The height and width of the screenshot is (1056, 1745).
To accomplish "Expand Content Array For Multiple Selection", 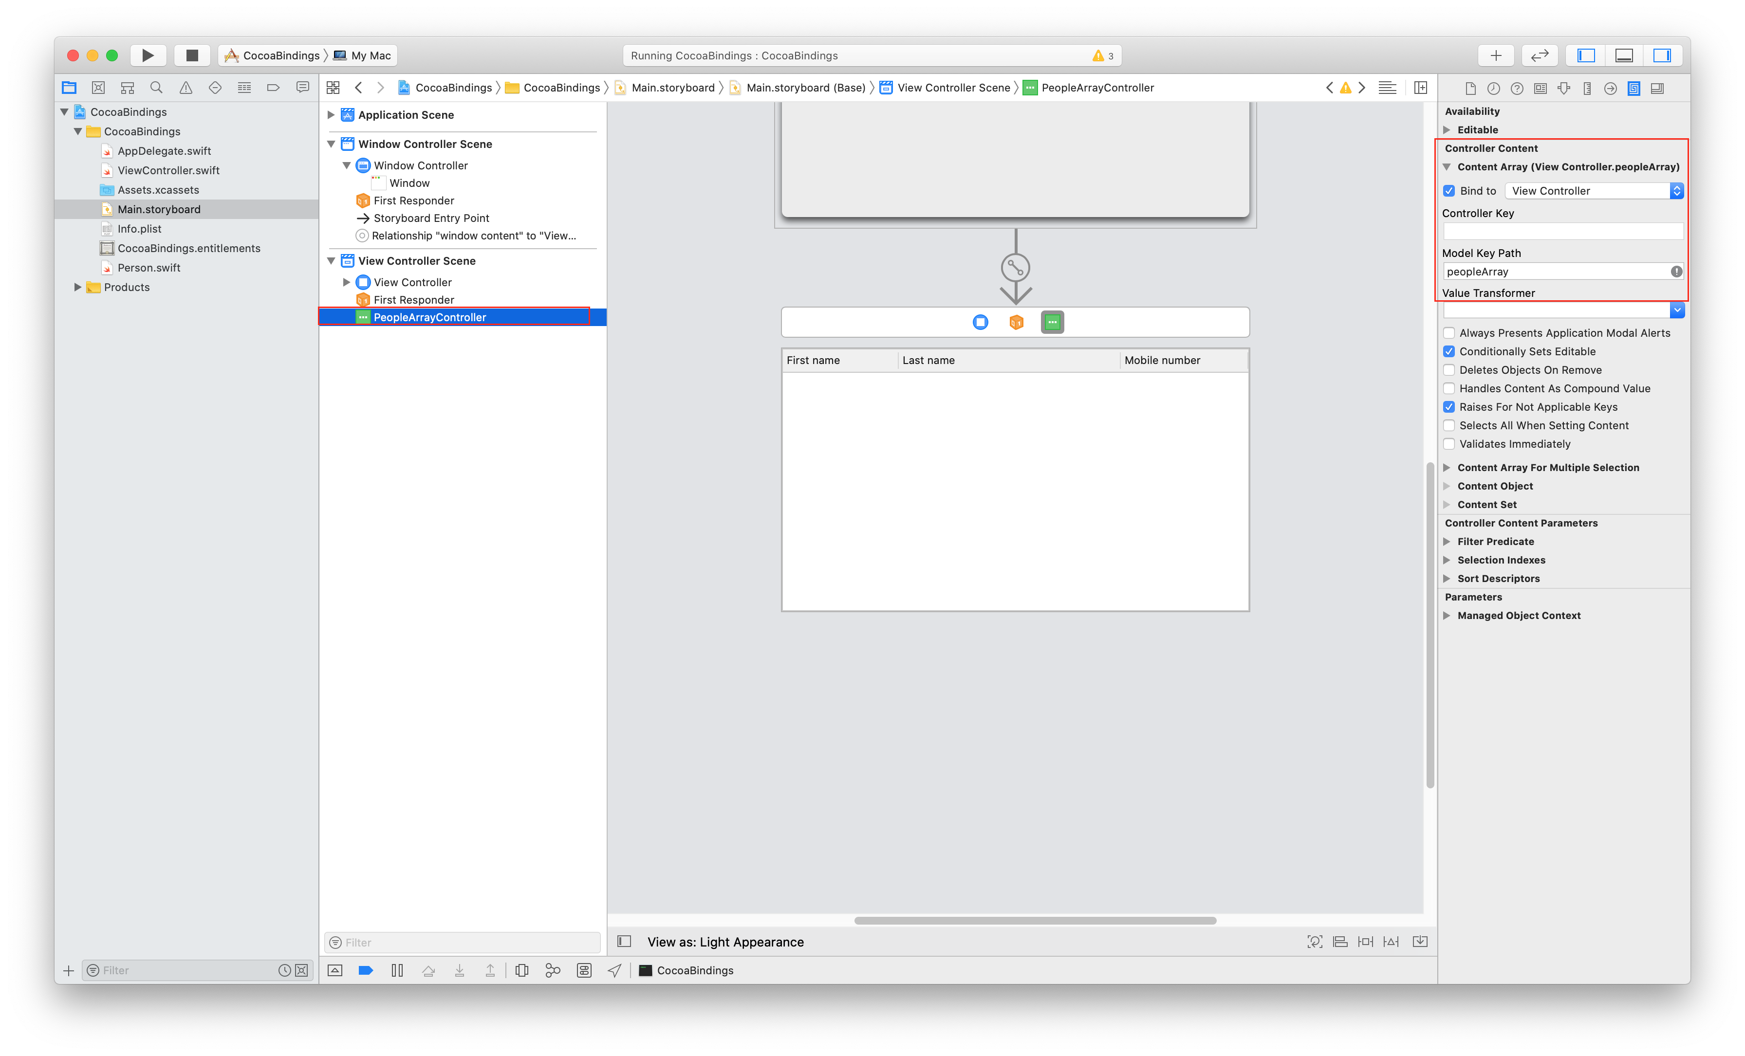I will pyautogui.click(x=1447, y=467).
